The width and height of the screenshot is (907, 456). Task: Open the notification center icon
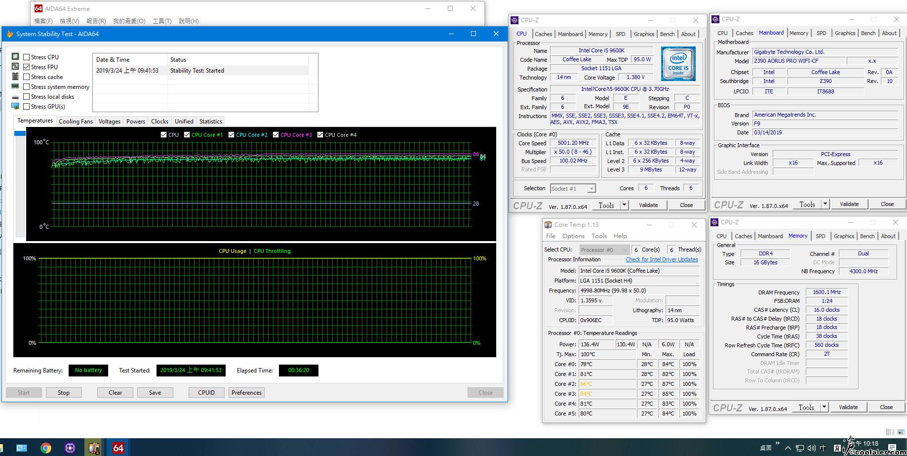[892, 448]
